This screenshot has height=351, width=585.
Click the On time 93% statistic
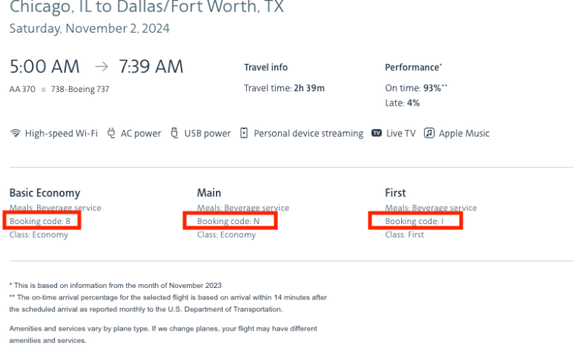coord(415,88)
